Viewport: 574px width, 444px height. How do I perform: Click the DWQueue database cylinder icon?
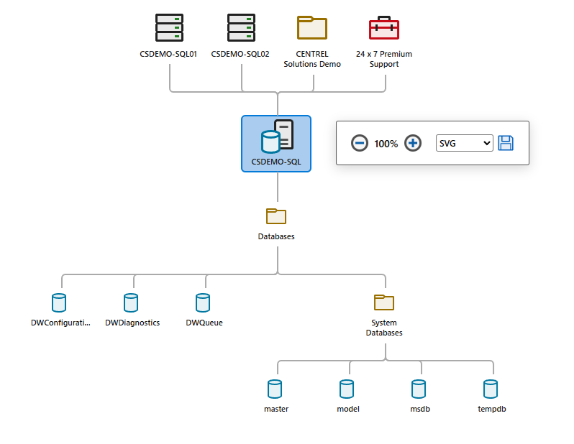coord(203,303)
